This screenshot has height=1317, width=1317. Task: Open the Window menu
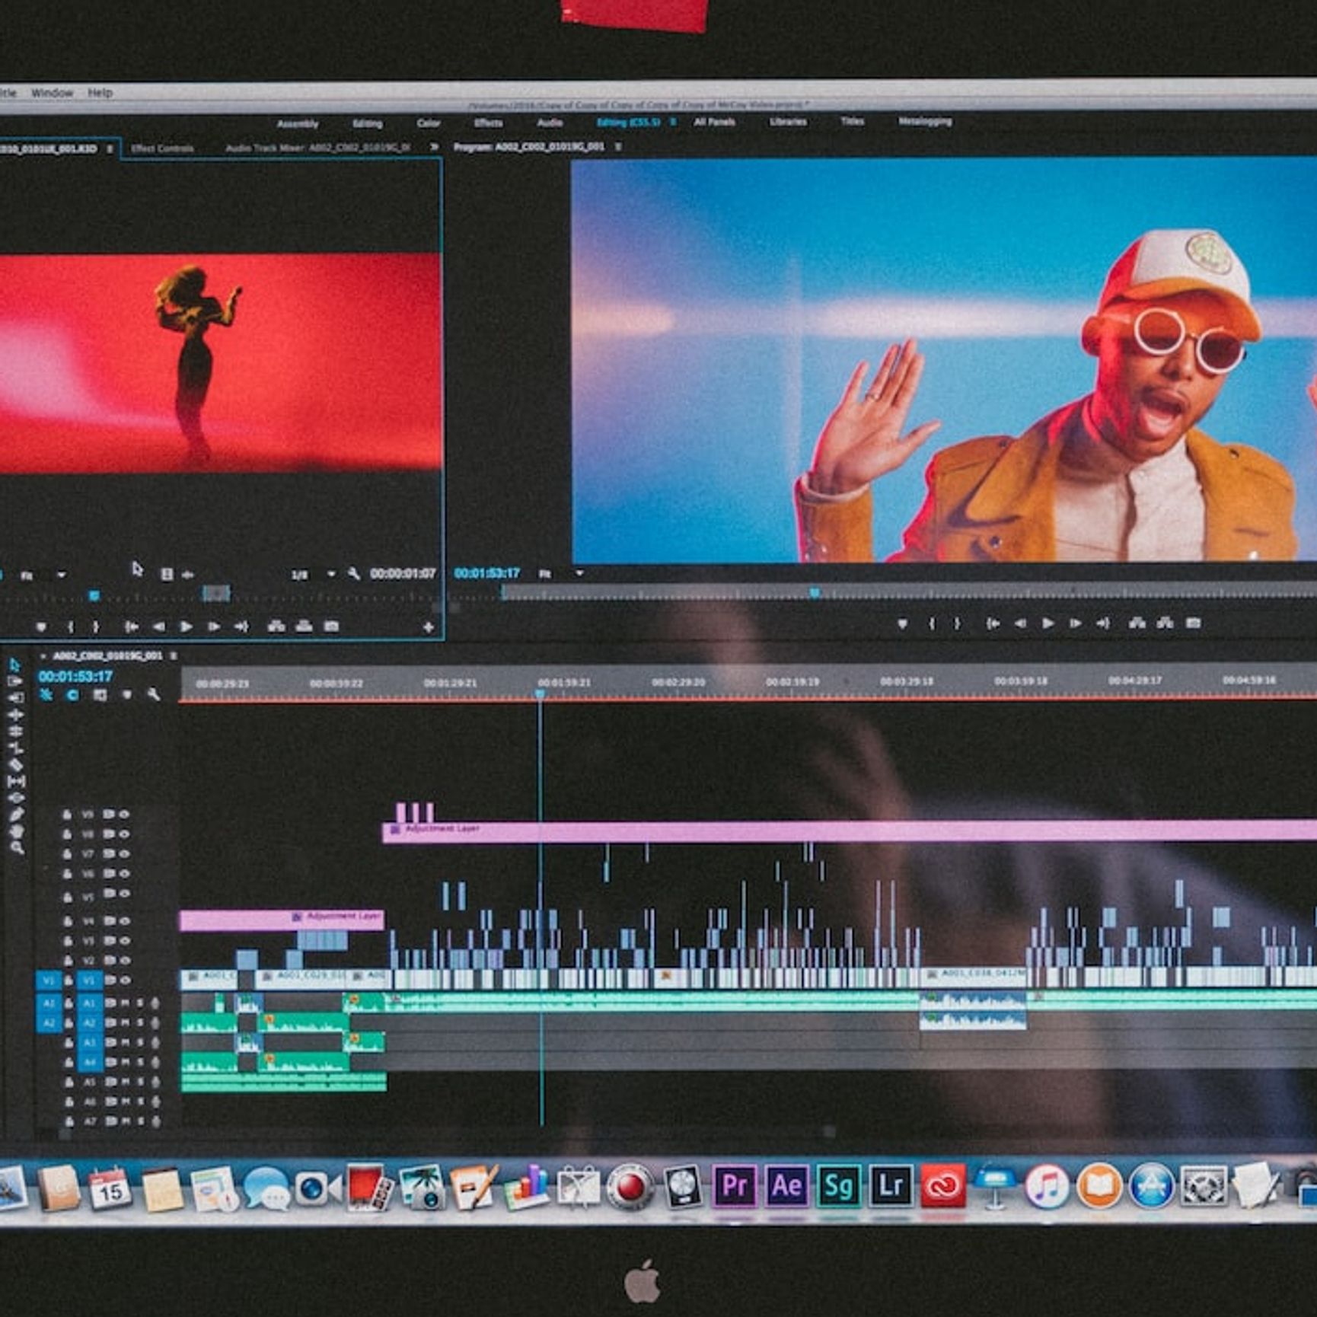[x=52, y=93]
